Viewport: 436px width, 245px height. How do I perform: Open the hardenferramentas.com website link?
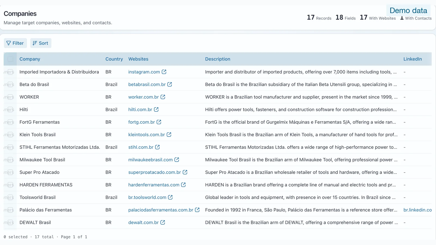pyautogui.click(x=154, y=185)
